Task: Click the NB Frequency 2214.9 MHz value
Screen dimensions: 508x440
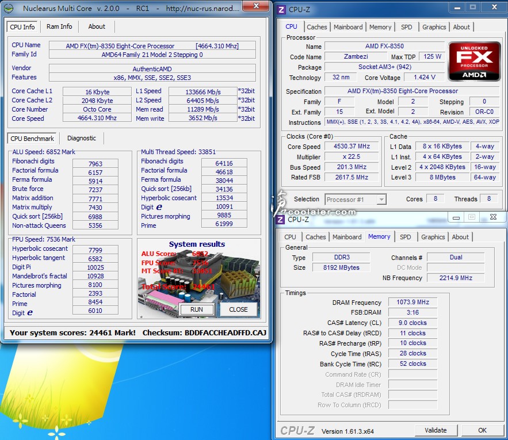Action: point(456,278)
